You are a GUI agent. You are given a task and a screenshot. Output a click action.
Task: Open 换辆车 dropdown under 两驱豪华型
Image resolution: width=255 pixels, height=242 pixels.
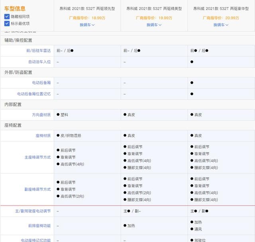221,25
